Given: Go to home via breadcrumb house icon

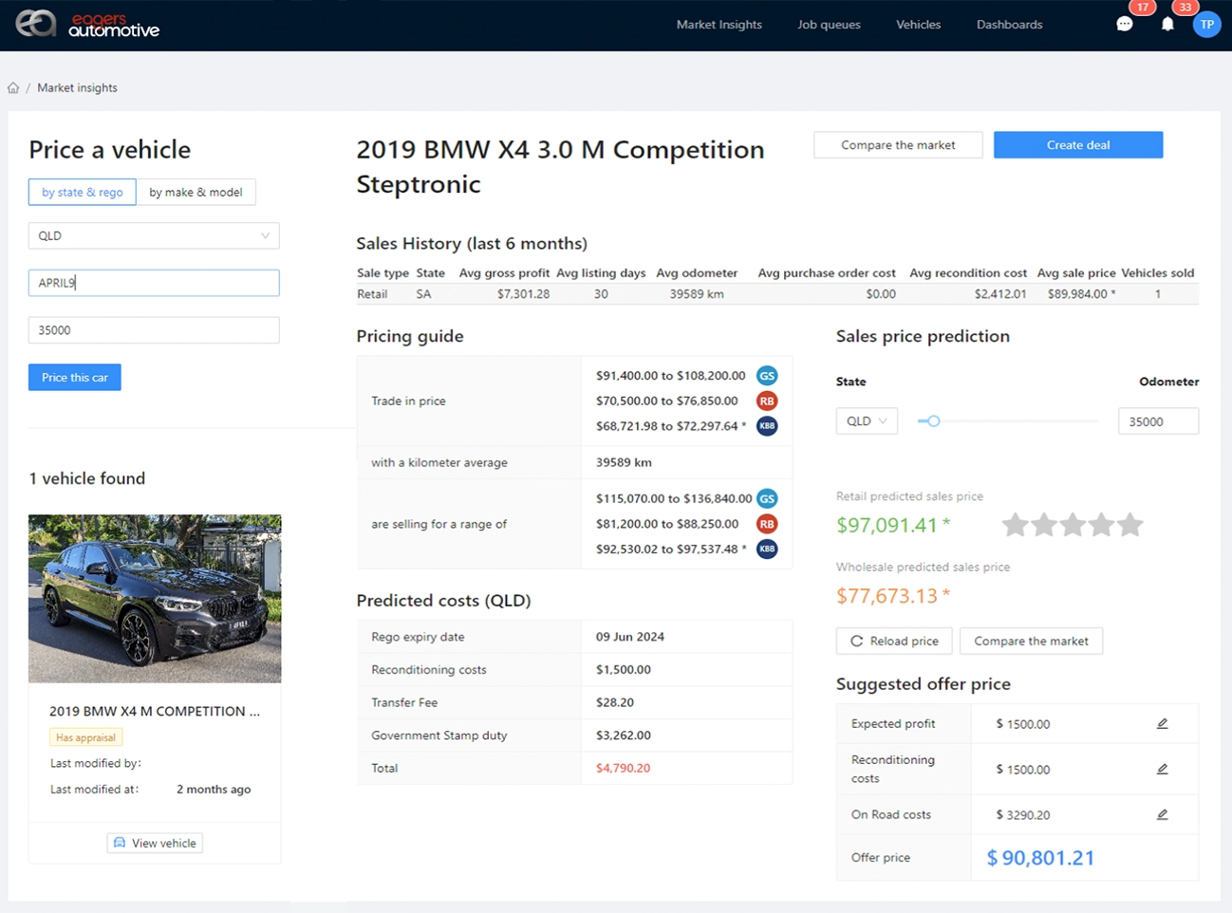Looking at the screenshot, I should click(x=13, y=87).
